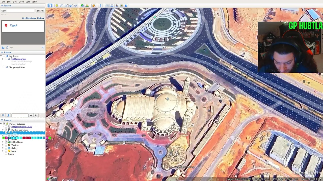Image resolution: width=323 pixels, height=181 pixels.
Task: Toggle the sidebar visibility icon
Action: click(x=50, y=5)
